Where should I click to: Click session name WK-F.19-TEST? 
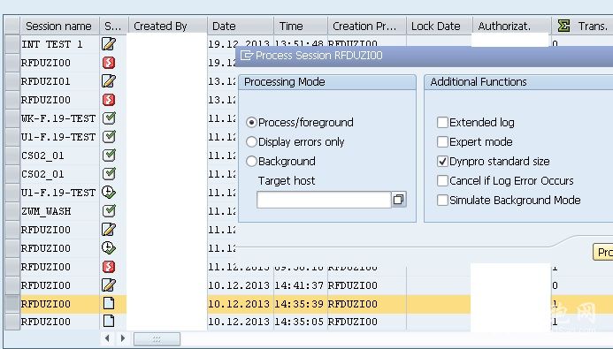tap(58, 118)
